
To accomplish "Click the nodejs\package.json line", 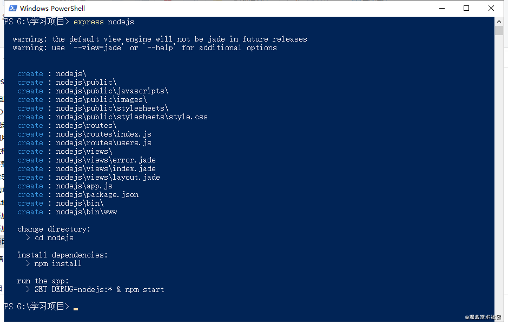I will pyautogui.click(x=78, y=194).
